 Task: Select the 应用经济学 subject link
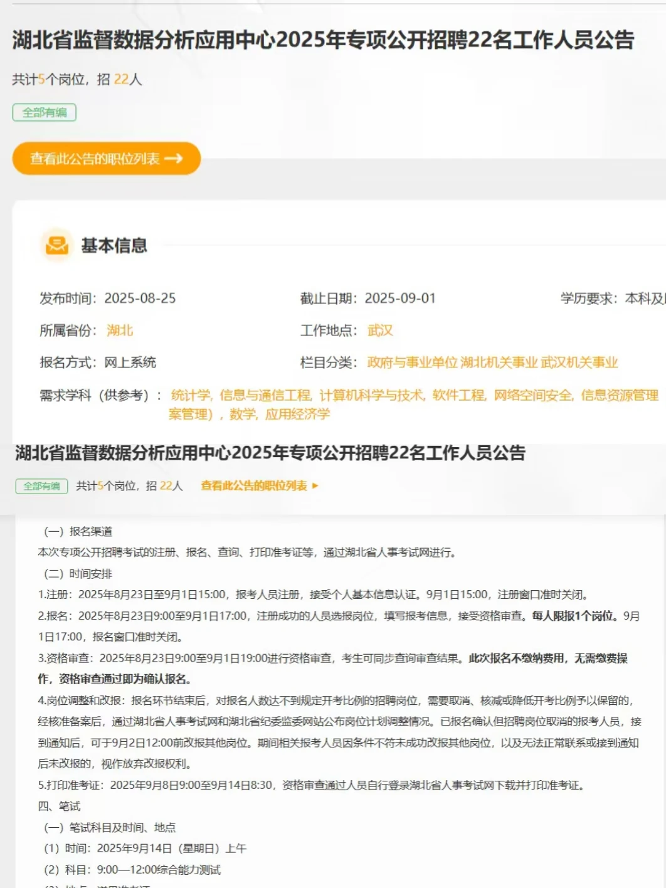tap(297, 414)
